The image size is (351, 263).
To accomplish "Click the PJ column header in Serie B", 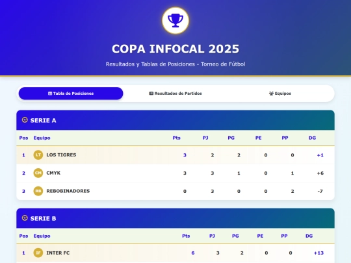I will pos(212,236).
